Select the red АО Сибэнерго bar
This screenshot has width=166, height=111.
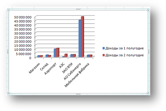(x=83, y=37)
